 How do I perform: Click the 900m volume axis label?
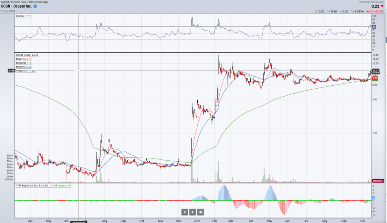(9, 156)
